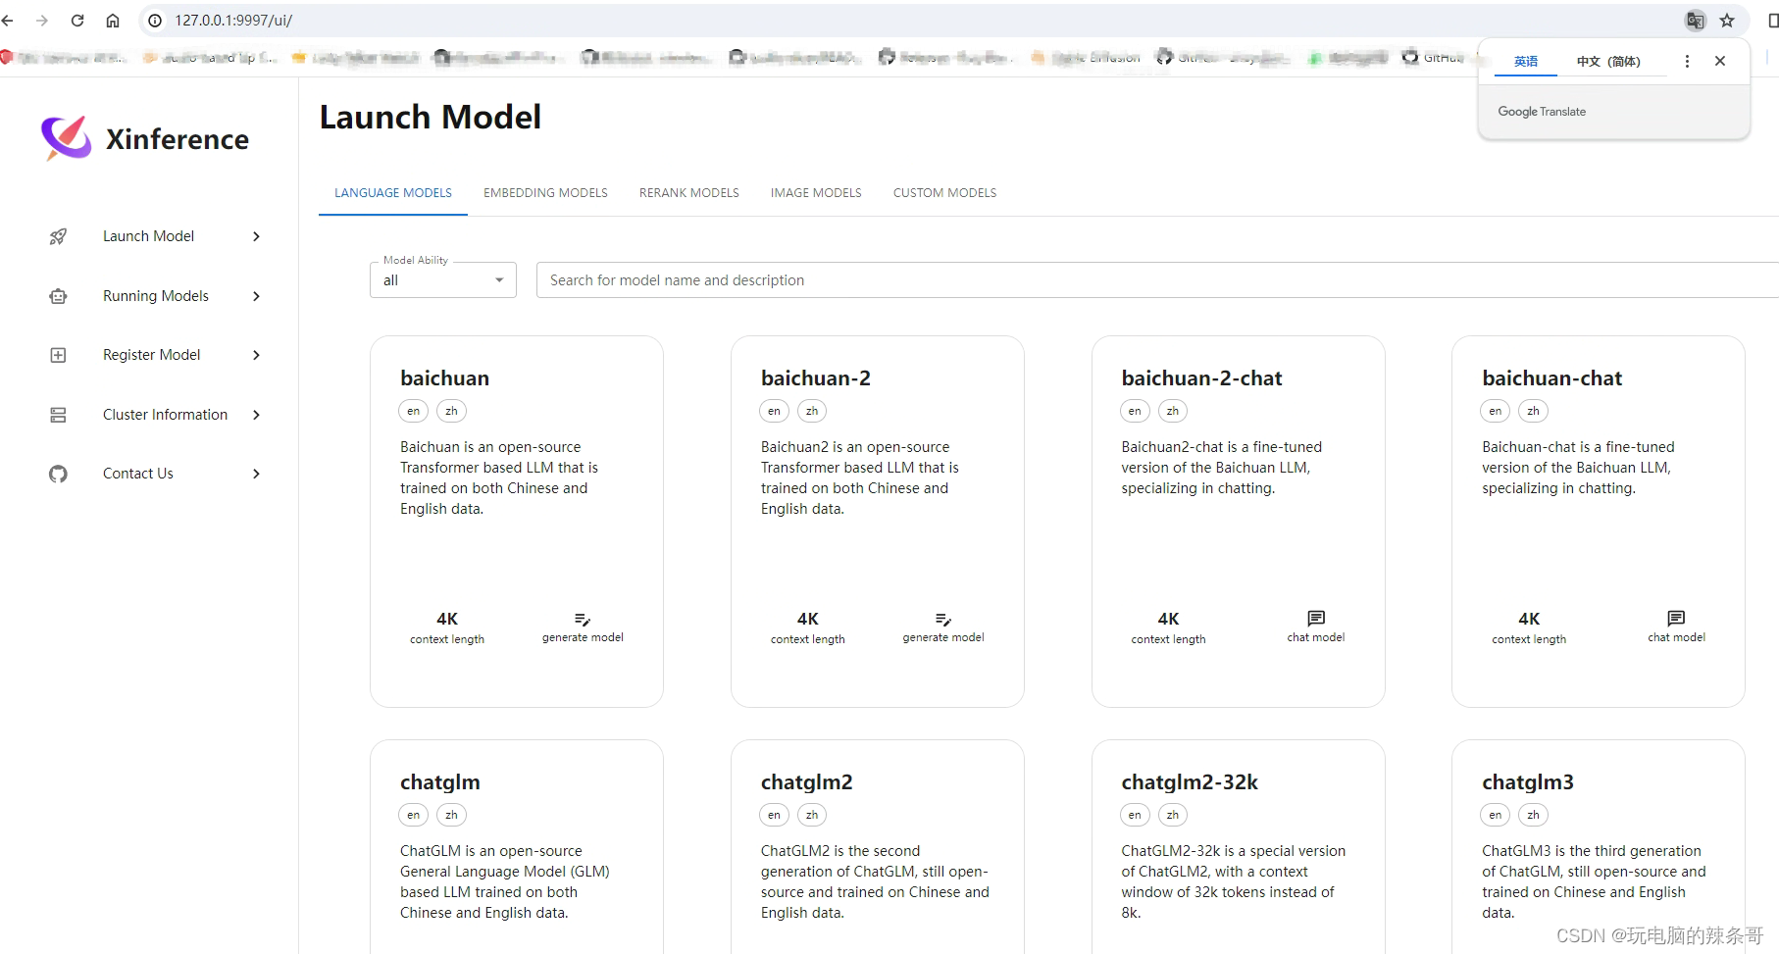Click the generate model icon on baichuan-2 card
The height and width of the screenshot is (954, 1779).
click(943, 620)
